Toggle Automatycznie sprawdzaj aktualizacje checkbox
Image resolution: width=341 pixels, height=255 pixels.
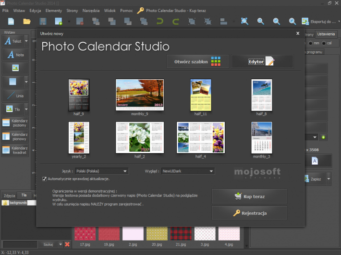pos(44,179)
